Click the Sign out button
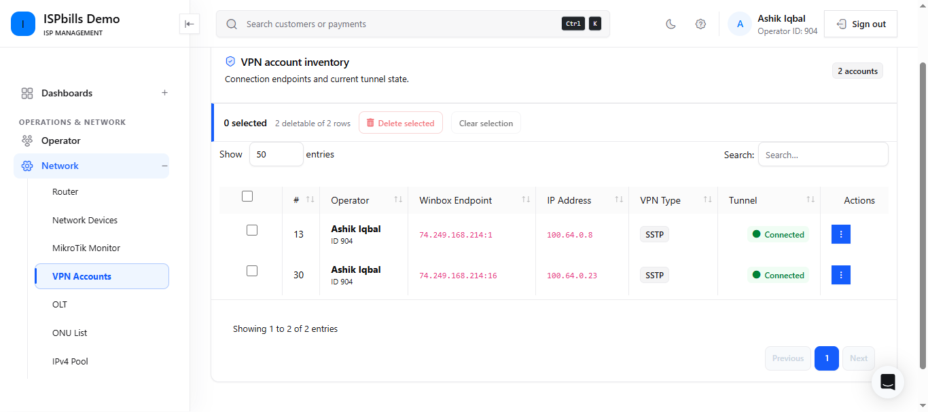 (861, 24)
